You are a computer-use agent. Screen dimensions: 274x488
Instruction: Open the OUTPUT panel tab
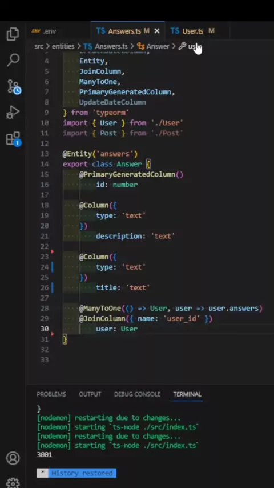tap(90, 394)
